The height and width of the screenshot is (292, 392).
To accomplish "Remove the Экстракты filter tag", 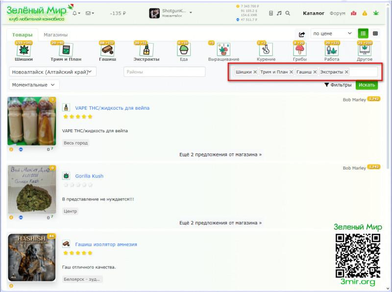I will [x=346, y=72].
